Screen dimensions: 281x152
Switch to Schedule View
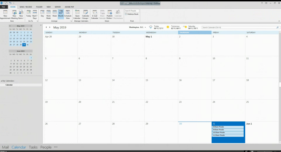pos(68,14)
